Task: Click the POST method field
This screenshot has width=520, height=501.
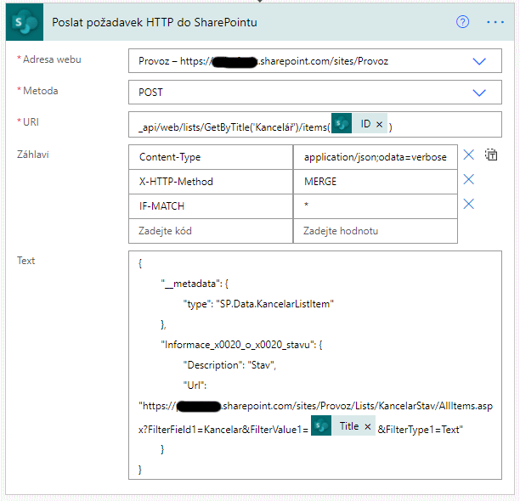Action: [x=315, y=92]
